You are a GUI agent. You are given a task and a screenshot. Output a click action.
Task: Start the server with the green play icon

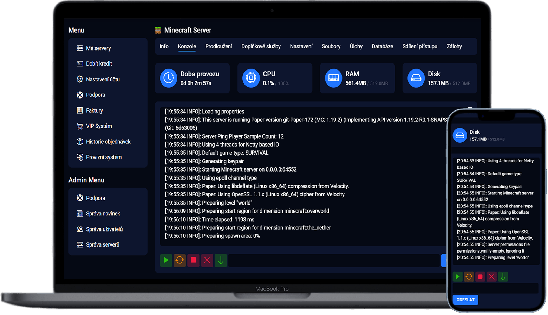[x=166, y=260]
